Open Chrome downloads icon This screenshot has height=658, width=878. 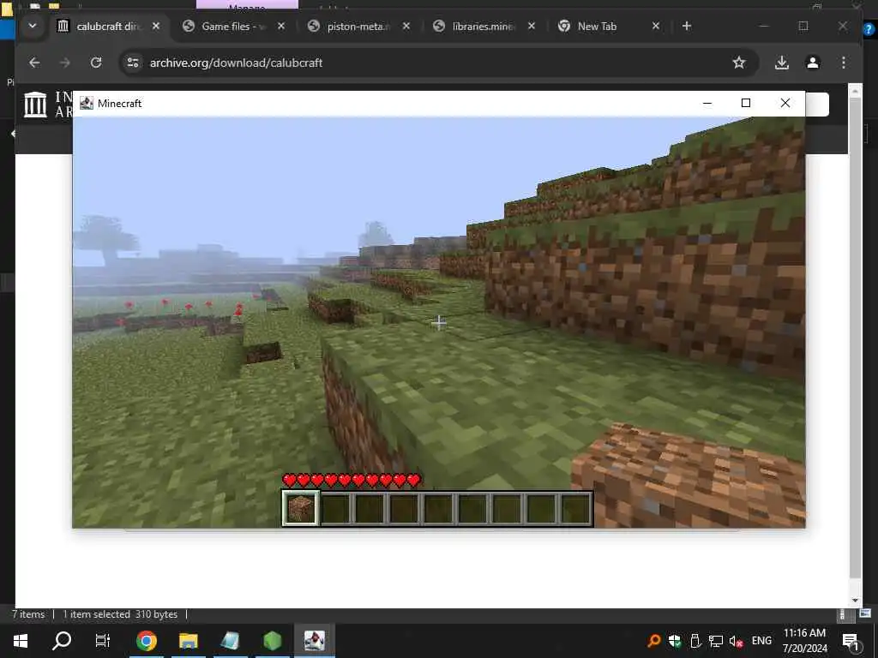tap(782, 63)
